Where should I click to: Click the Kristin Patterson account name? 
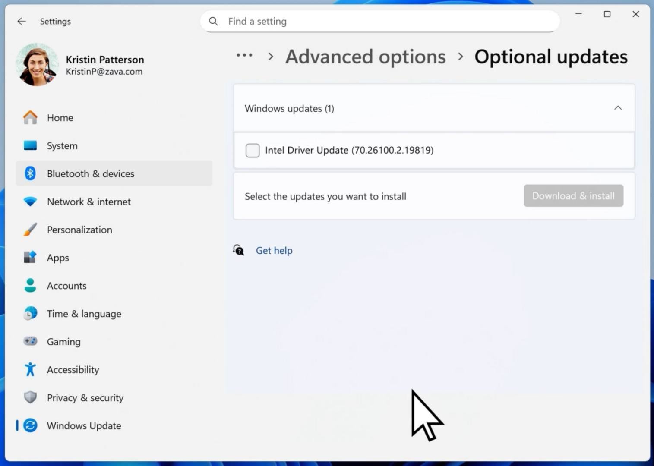(105, 60)
